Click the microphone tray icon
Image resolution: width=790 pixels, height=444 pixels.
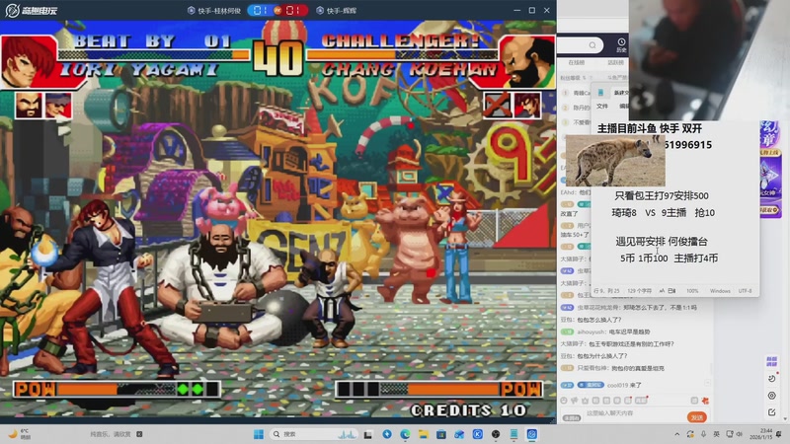point(703,434)
